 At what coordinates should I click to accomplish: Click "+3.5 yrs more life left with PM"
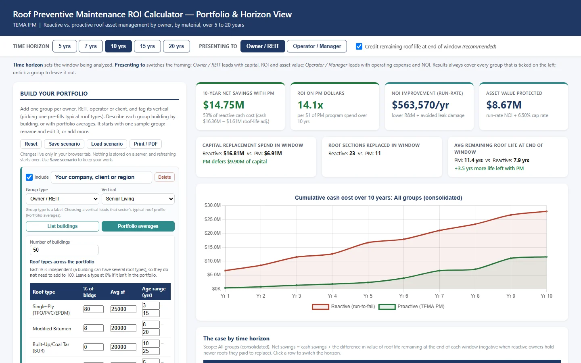[489, 169]
